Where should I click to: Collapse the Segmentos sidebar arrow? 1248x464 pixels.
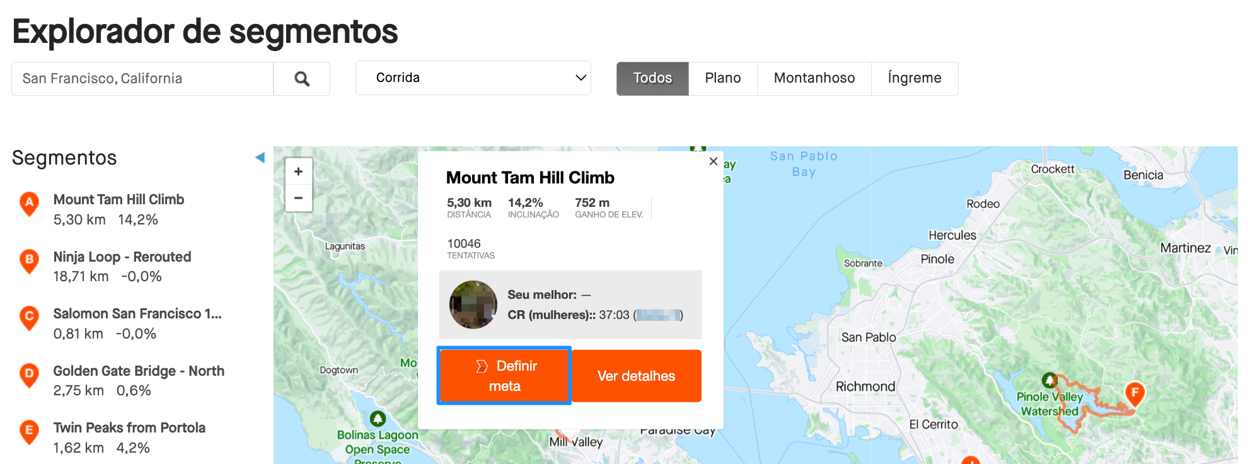[260, 158]
